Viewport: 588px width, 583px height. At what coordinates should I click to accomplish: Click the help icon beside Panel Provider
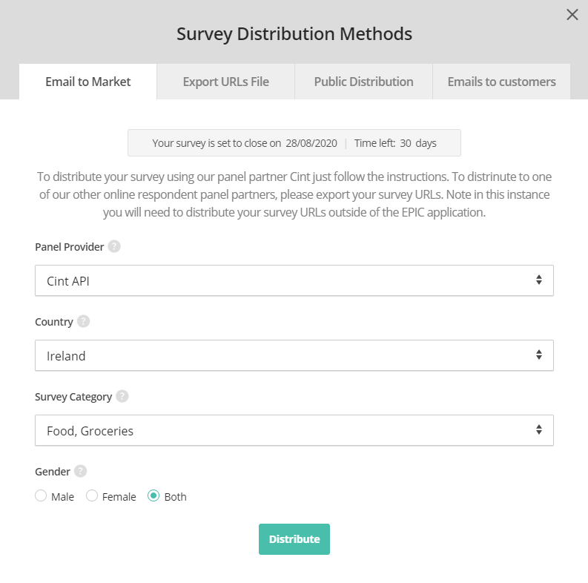tap(114, 247)
